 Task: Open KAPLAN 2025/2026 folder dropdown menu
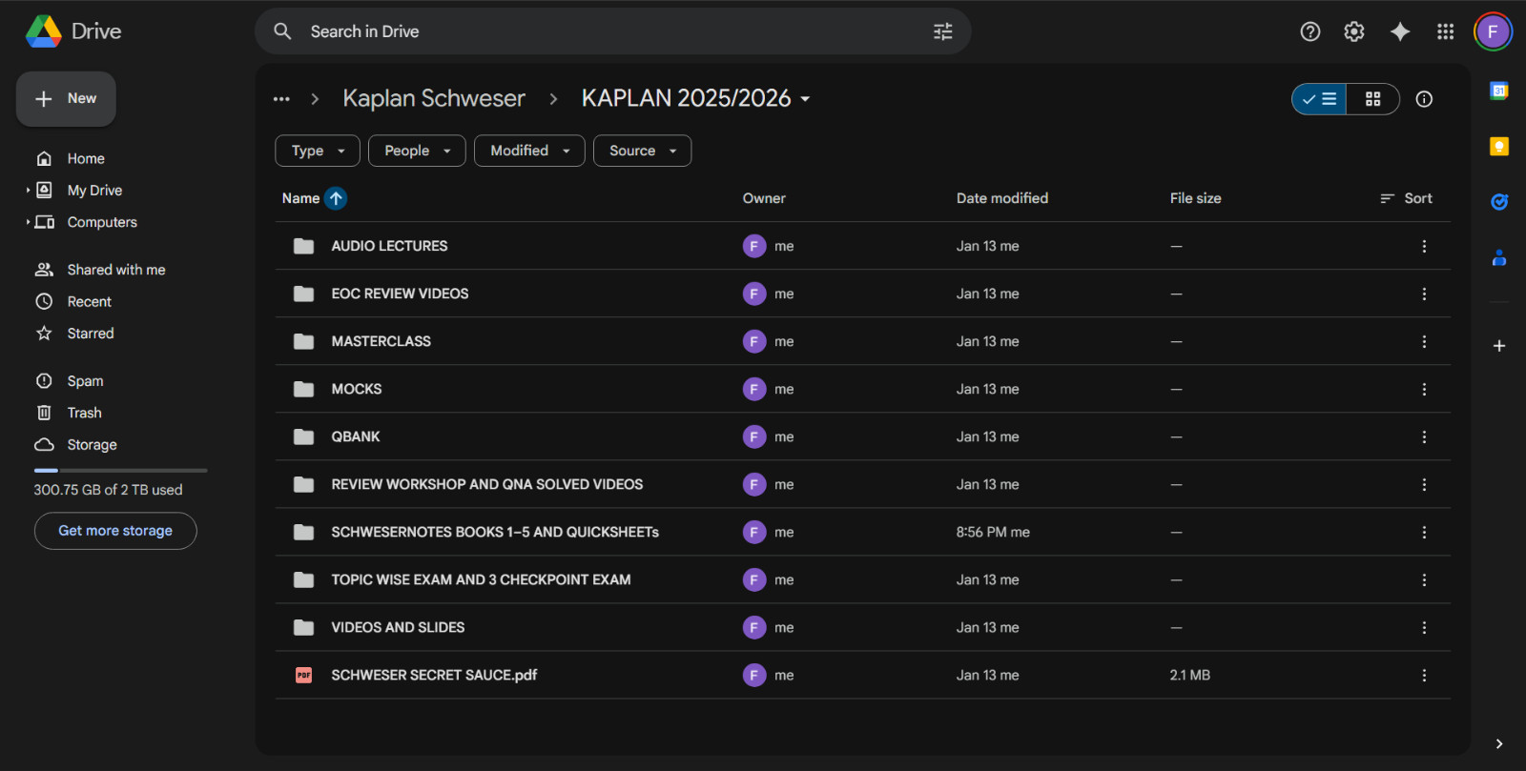pyautogui.click(x=696, y=98)
